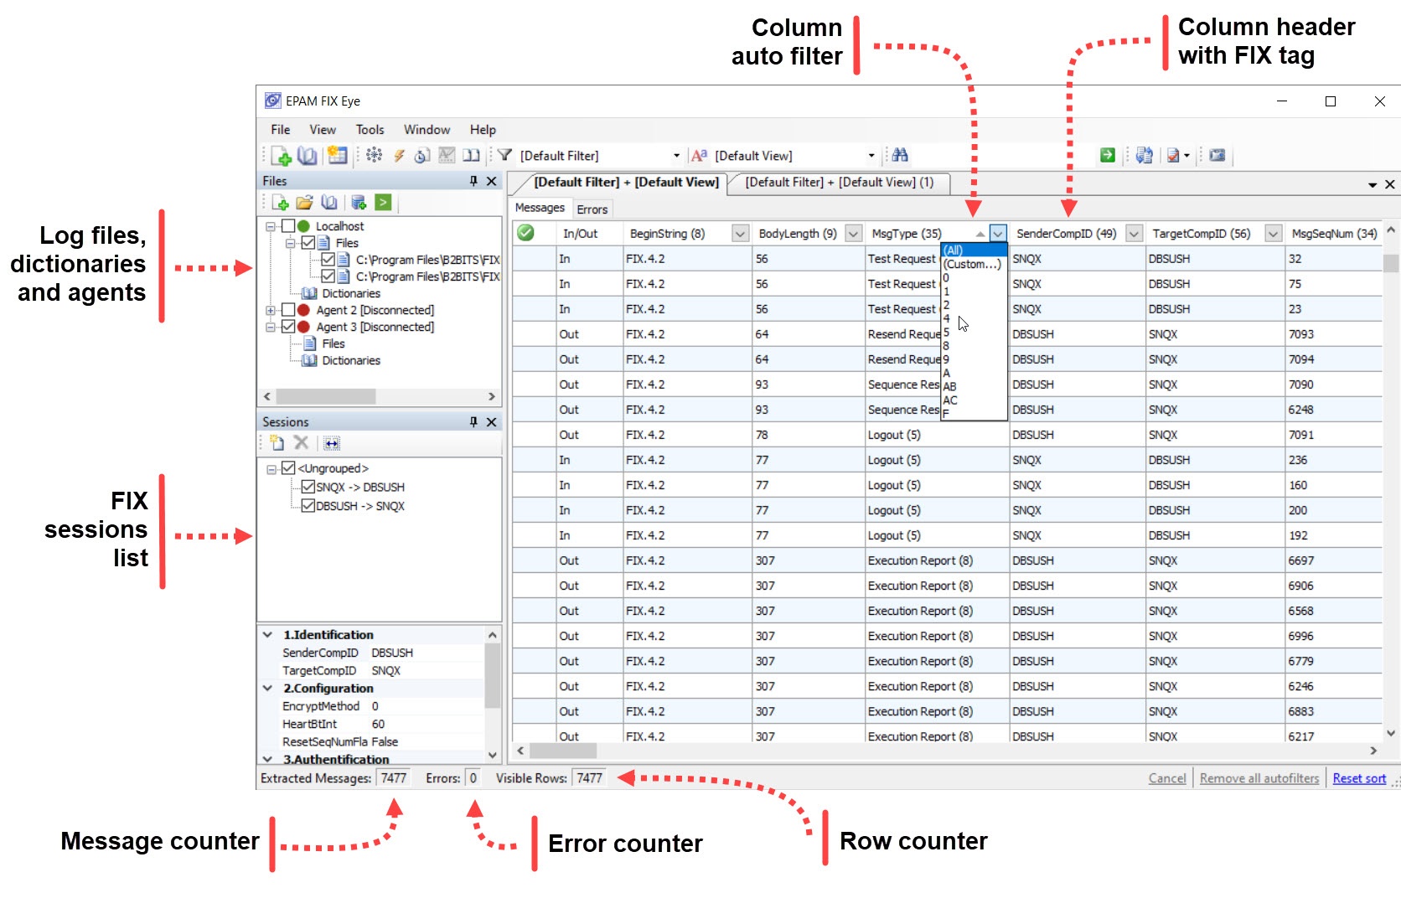Image resolution: width=1401 pixels, height=924 pixels.
Task: Open the BeginString (8) column auto filter
Action: pos(740,234)
